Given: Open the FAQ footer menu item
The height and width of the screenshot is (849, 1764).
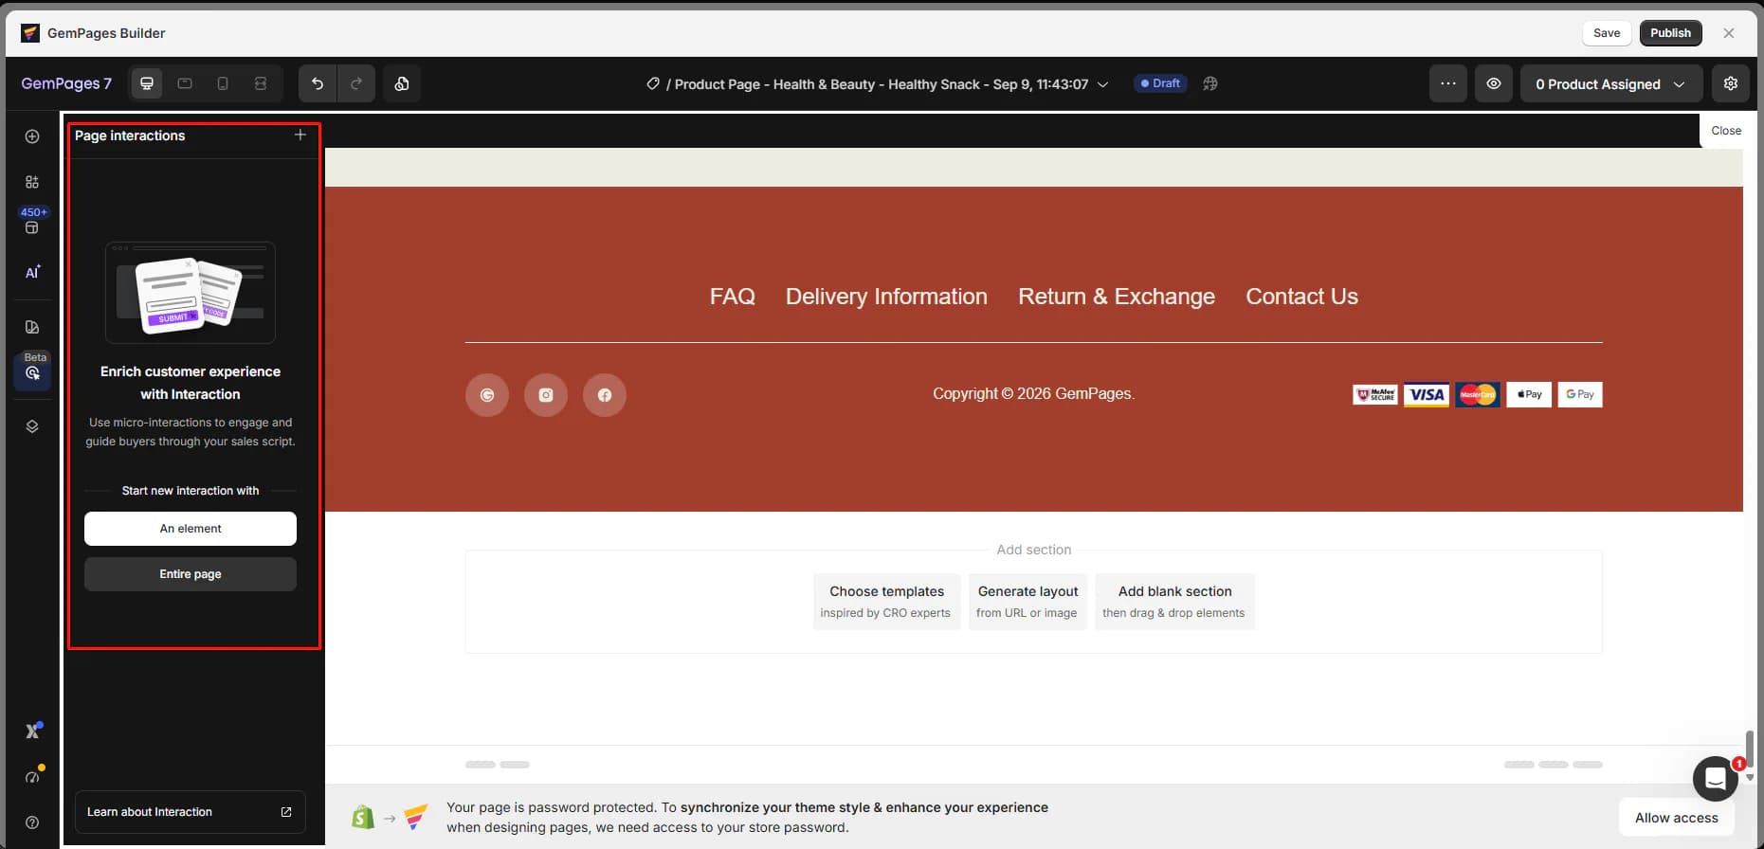Looking at the screenshot, I should [x=733, y=297].
